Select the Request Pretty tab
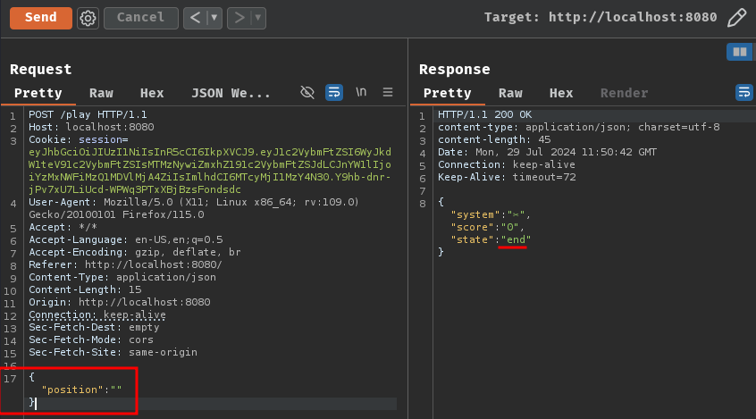This screenshot has width=756, height=419. coord(38,93)
